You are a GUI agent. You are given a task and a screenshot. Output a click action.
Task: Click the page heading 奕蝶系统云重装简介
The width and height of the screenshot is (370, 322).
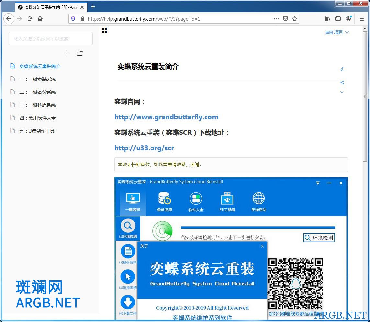(148, 67)
